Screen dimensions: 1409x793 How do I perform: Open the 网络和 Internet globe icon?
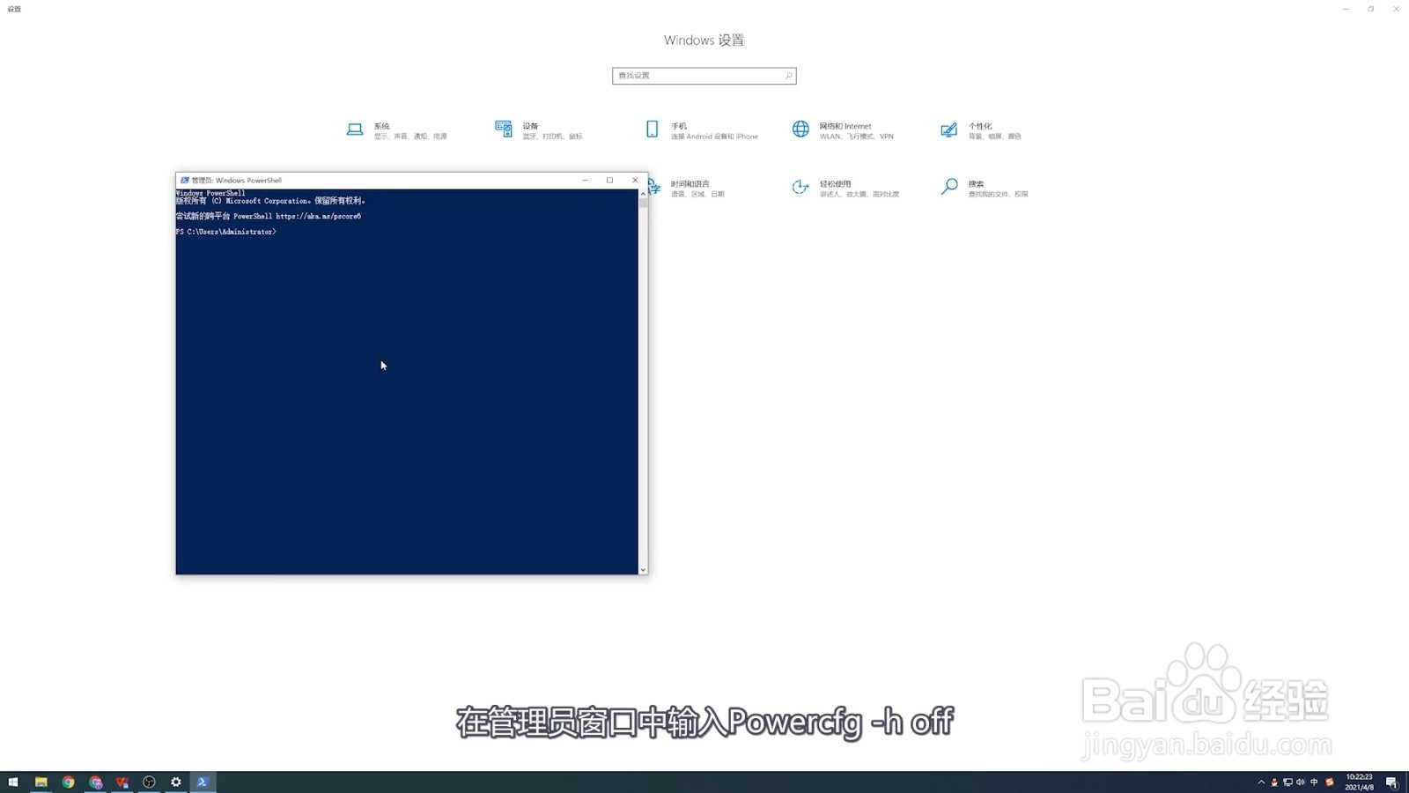coord(800,130)
